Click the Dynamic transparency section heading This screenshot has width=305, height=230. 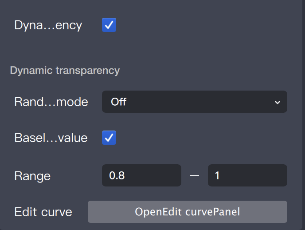pyautogui.click(x=65, y=70)
